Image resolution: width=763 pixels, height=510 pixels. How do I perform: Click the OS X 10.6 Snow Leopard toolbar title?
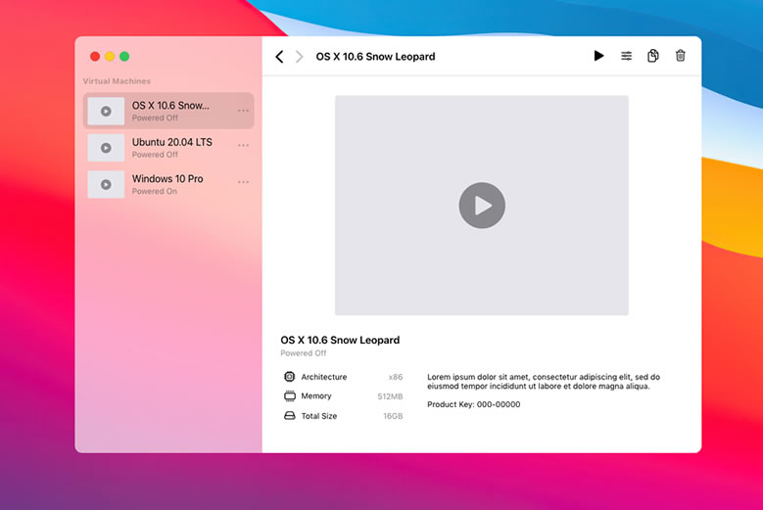click(x=376, y=57)
